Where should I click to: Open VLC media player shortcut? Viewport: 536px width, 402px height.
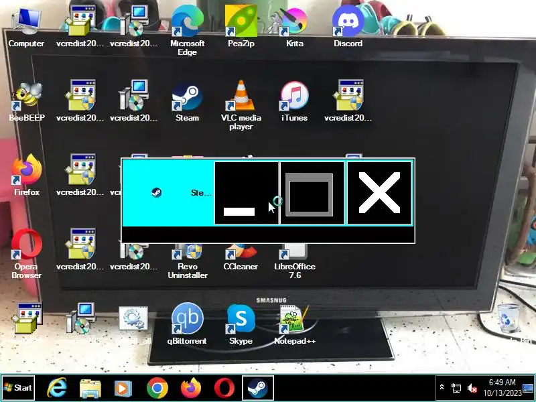point(241,105)
